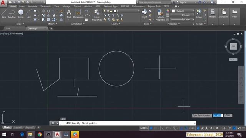Toggle grid display in status bar

151,128
